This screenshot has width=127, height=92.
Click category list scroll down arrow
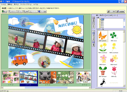click(x=124, y=27)
